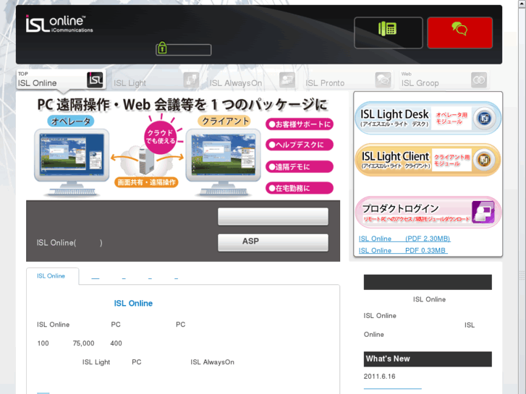Click the お客様サポートに pink label

300,124
